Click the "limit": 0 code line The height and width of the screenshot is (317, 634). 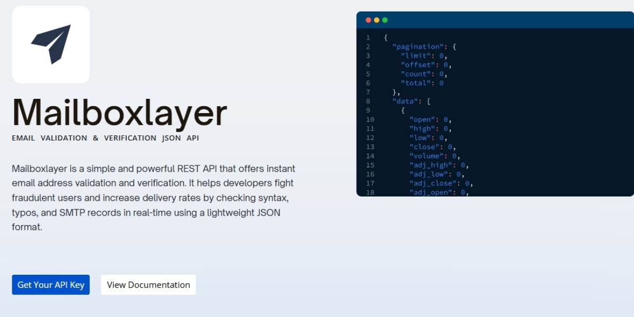pos(424,55)
